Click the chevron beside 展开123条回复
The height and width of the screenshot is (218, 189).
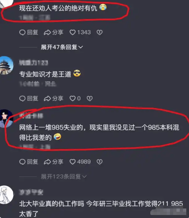[84, 177]
